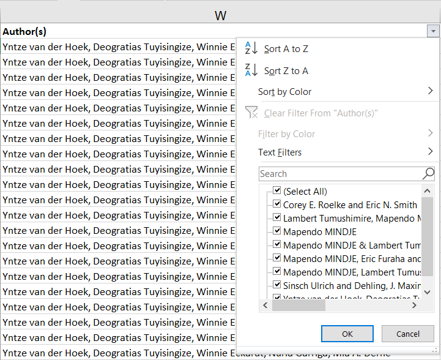
Task: Open the Author(s) column filter dropdown
Action: (x=433, y=31)
